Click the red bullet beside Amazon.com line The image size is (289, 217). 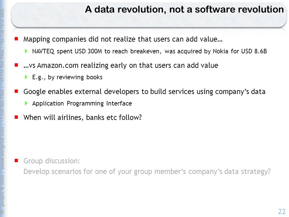tap(16, 65)
